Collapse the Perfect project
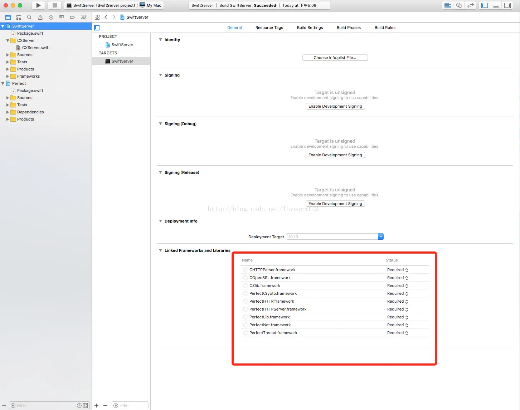520x410 pixels. pyautogui.click(x=3, y=83)
